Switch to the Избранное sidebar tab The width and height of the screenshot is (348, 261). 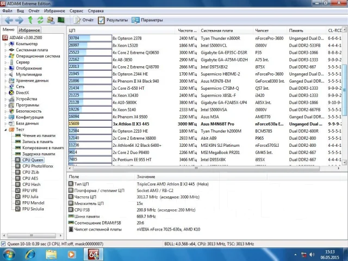tap(29, 30)
